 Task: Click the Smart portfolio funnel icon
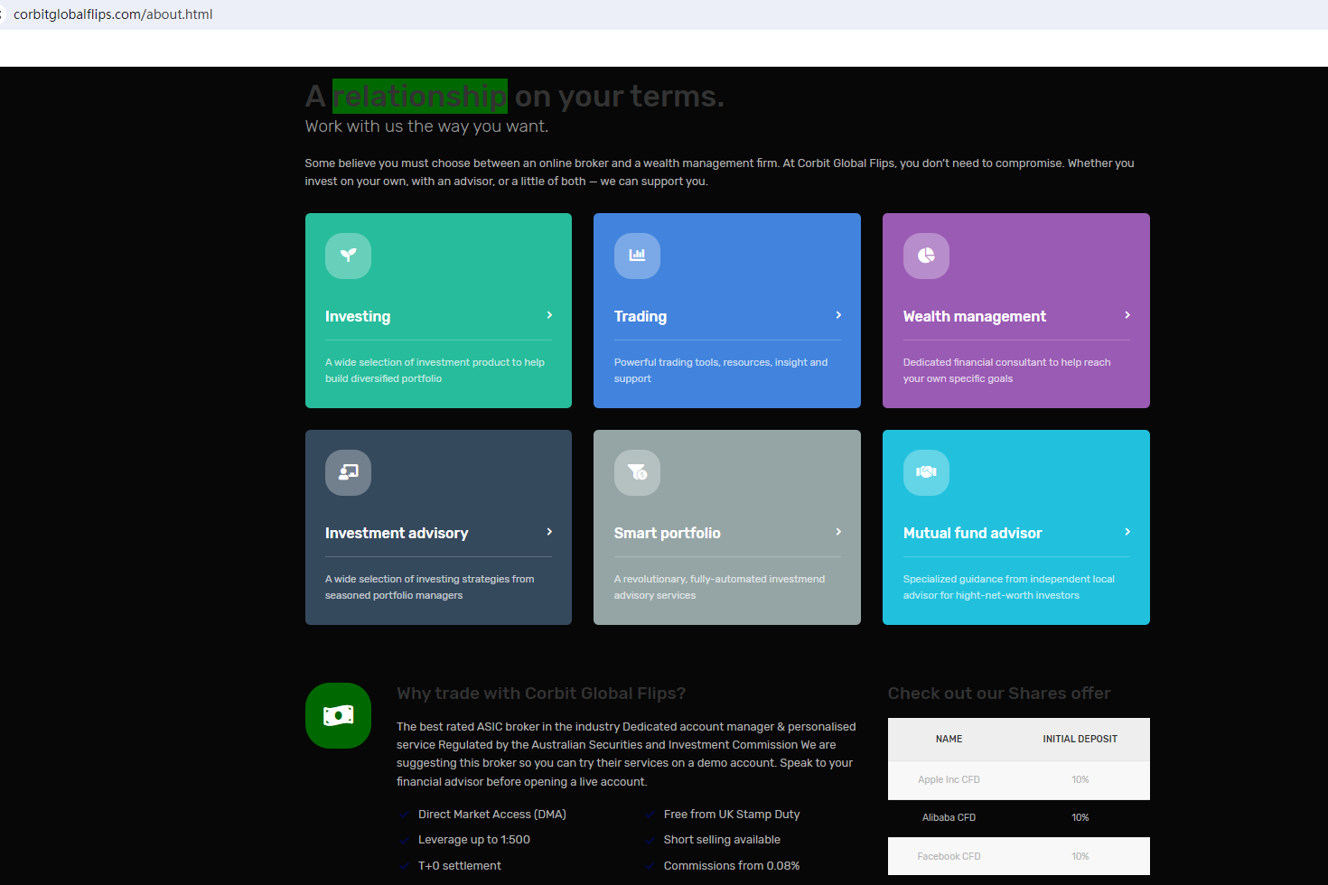[x=637, y=472]
